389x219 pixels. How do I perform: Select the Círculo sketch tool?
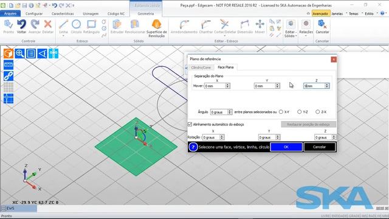tap(76, 24)
